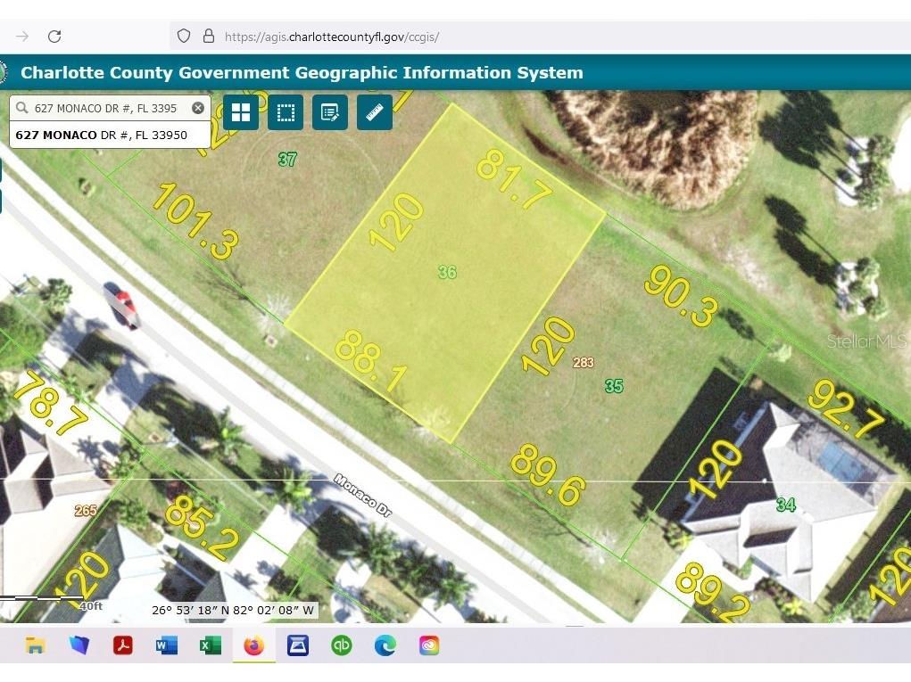Activate the rectangle selection tool
The image size is (911, 682).
tap(285, 112)
